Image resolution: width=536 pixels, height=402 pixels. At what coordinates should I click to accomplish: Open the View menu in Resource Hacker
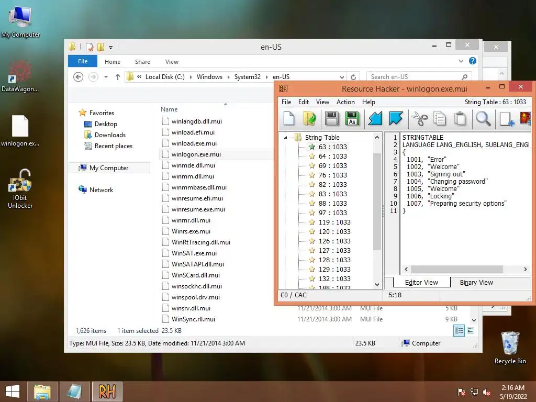(322, 102)
